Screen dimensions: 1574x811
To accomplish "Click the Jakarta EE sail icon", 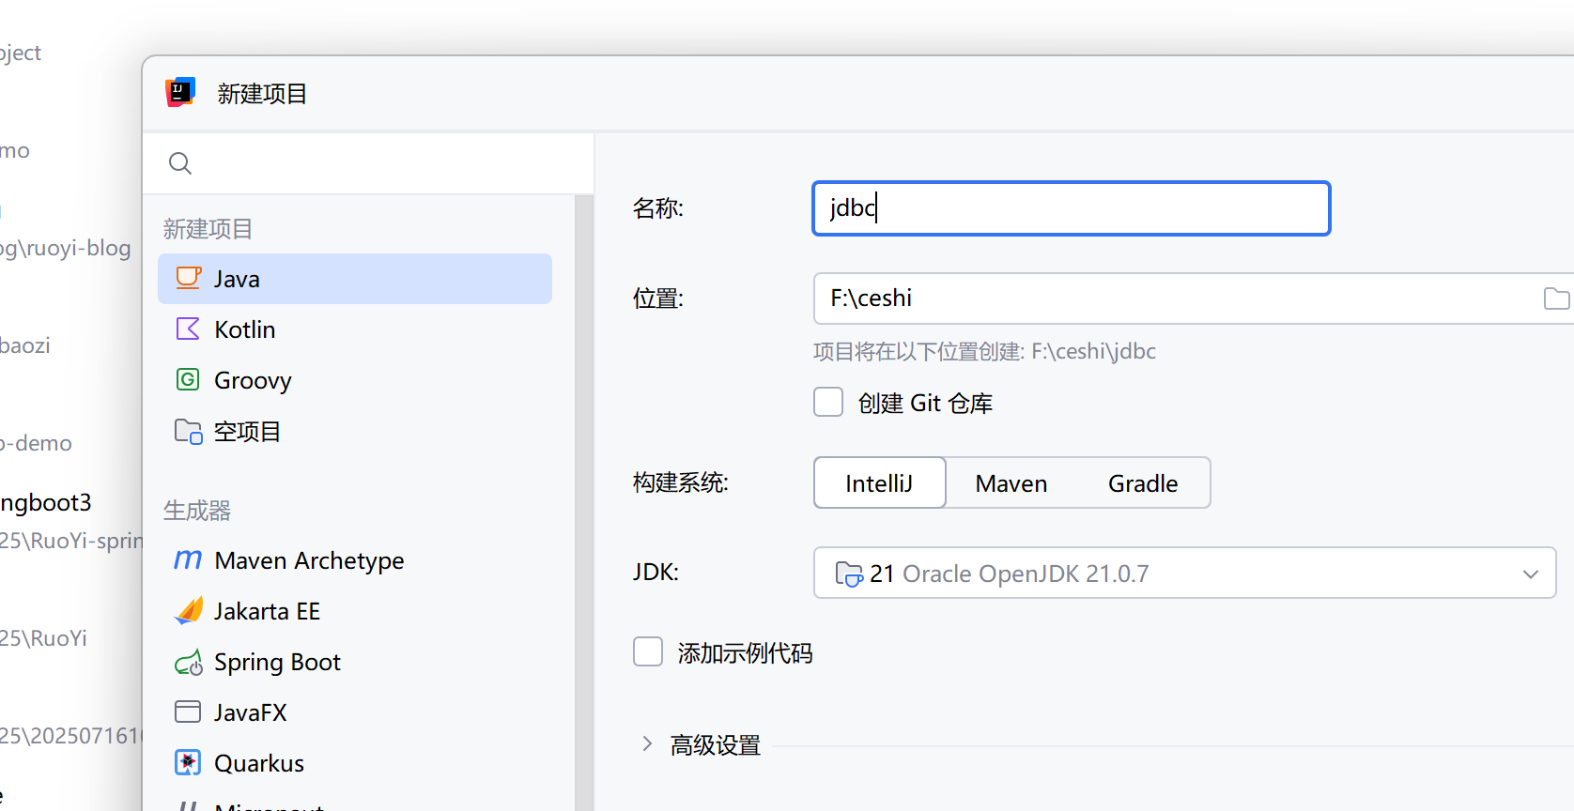I will click(189, 610).
